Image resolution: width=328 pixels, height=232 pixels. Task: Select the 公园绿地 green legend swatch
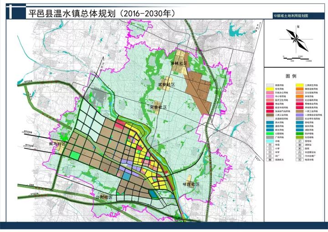(x=271, y=133)
